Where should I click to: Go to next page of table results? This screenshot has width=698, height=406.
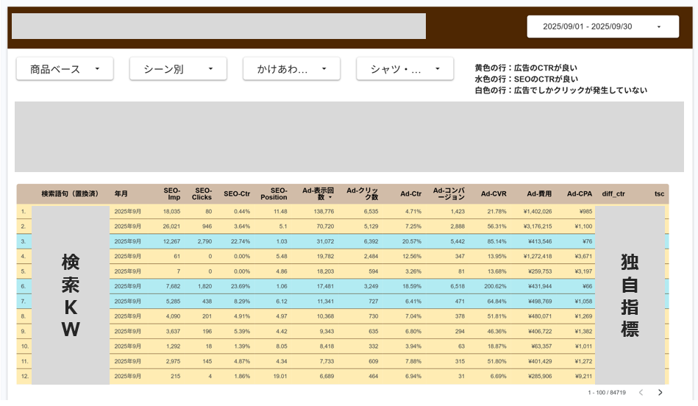pos(660,393)
